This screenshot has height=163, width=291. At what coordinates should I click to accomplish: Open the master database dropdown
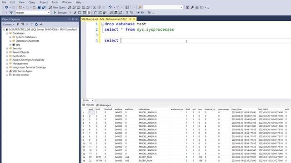(49, 13)
